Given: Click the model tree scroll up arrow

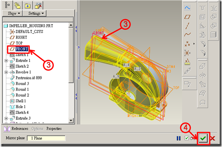Looking at the screenshot, I should pyautogui.click(x=71, y=25).
